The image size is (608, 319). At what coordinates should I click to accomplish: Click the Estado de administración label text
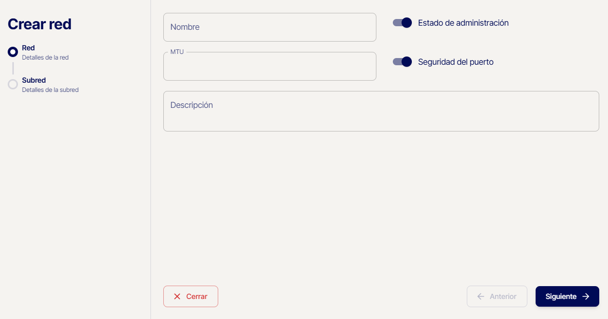[463, 23]
